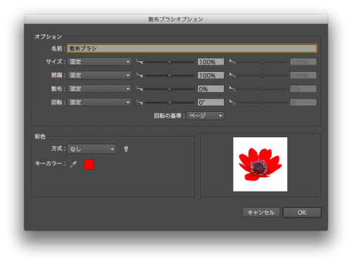This screenshot has width=352, height=264.
Task: Click the キャンセル button
Action: (x=261, y=213)
